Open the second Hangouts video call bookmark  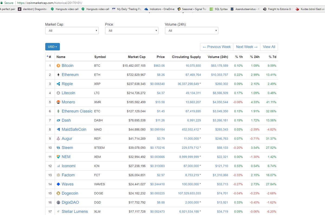click(x=95, y=9)
